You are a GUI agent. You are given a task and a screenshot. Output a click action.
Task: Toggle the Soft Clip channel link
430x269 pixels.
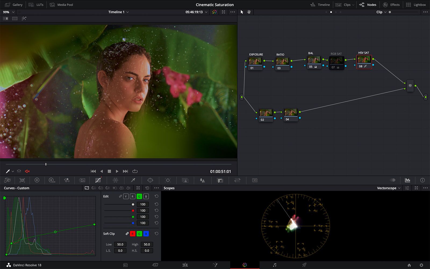pos(127,234)
